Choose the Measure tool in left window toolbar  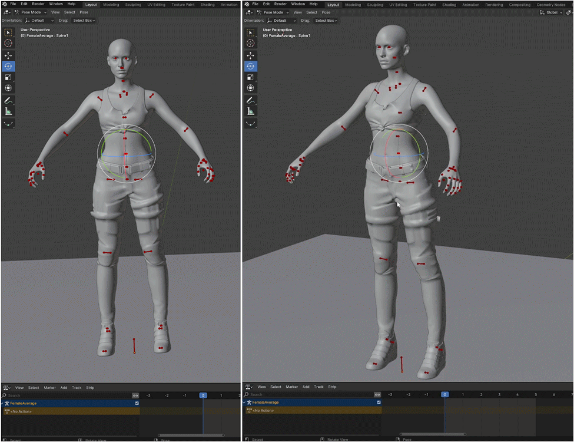(8, 111)
